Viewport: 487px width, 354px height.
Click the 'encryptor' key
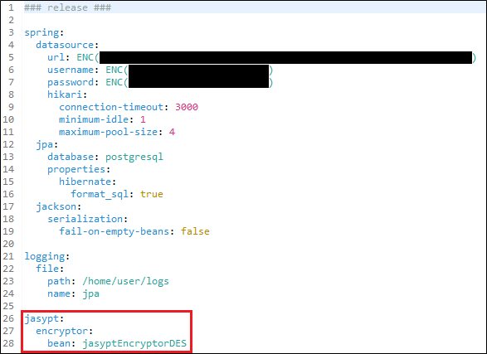61,332
